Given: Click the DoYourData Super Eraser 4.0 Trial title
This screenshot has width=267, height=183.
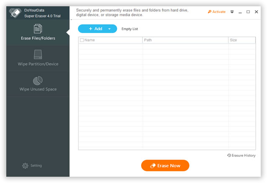Looking at the screenshot, I should coord(42,13).
